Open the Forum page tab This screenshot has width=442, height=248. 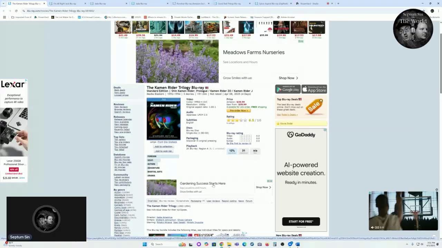249,201
